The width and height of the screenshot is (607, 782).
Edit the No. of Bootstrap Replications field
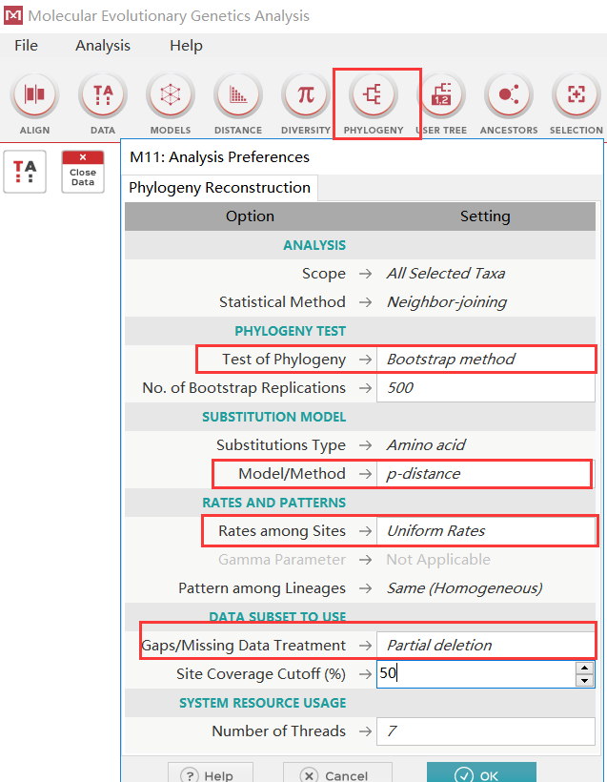point(486,387)
